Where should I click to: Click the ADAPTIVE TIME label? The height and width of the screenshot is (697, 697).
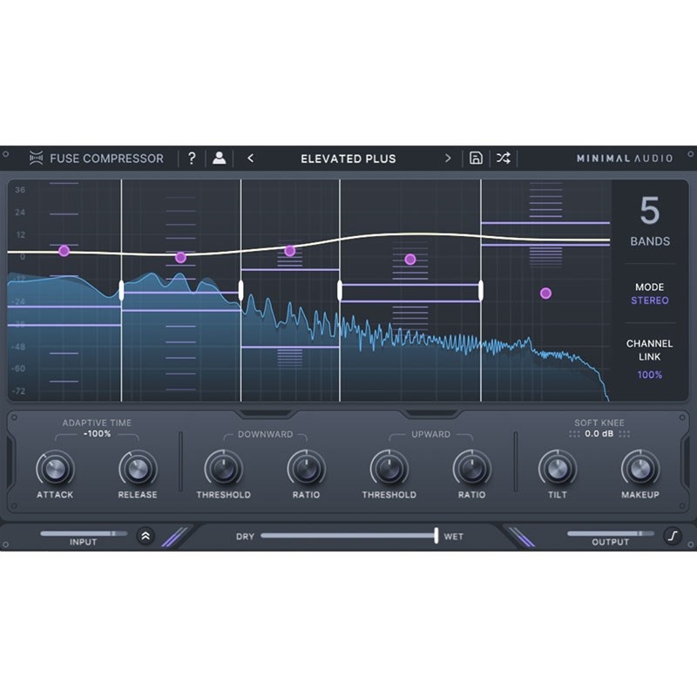[97, 423]
